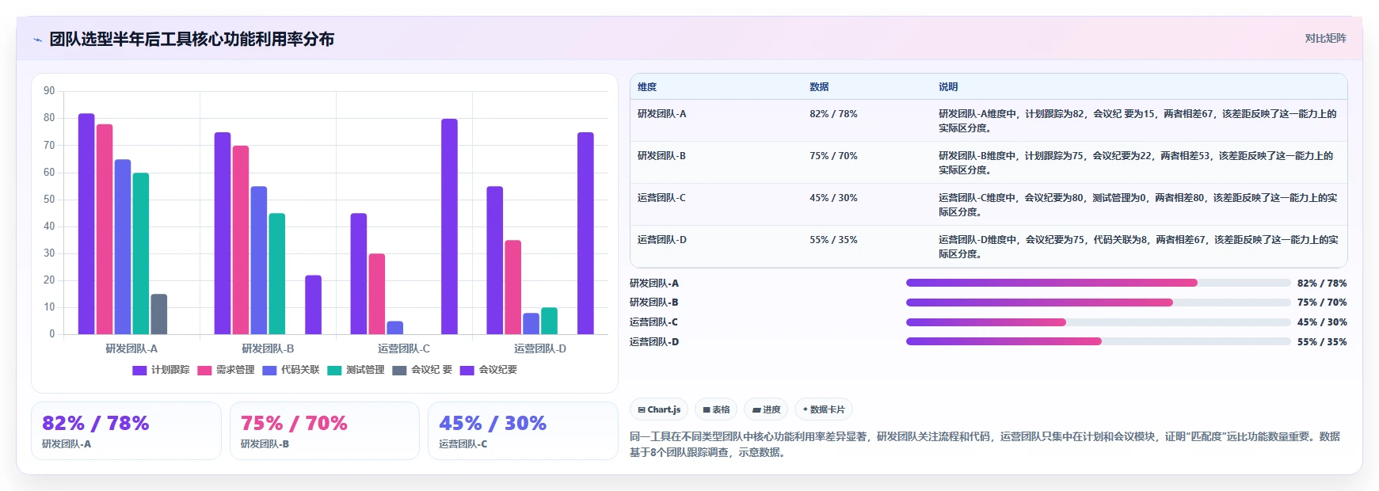The height and width of the screenshot is (491, 1379).
Task: Click the footnote paragraph below the tag chips
Action: [985, 444]
